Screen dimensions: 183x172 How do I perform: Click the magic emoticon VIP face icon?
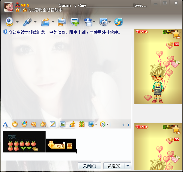24,124
